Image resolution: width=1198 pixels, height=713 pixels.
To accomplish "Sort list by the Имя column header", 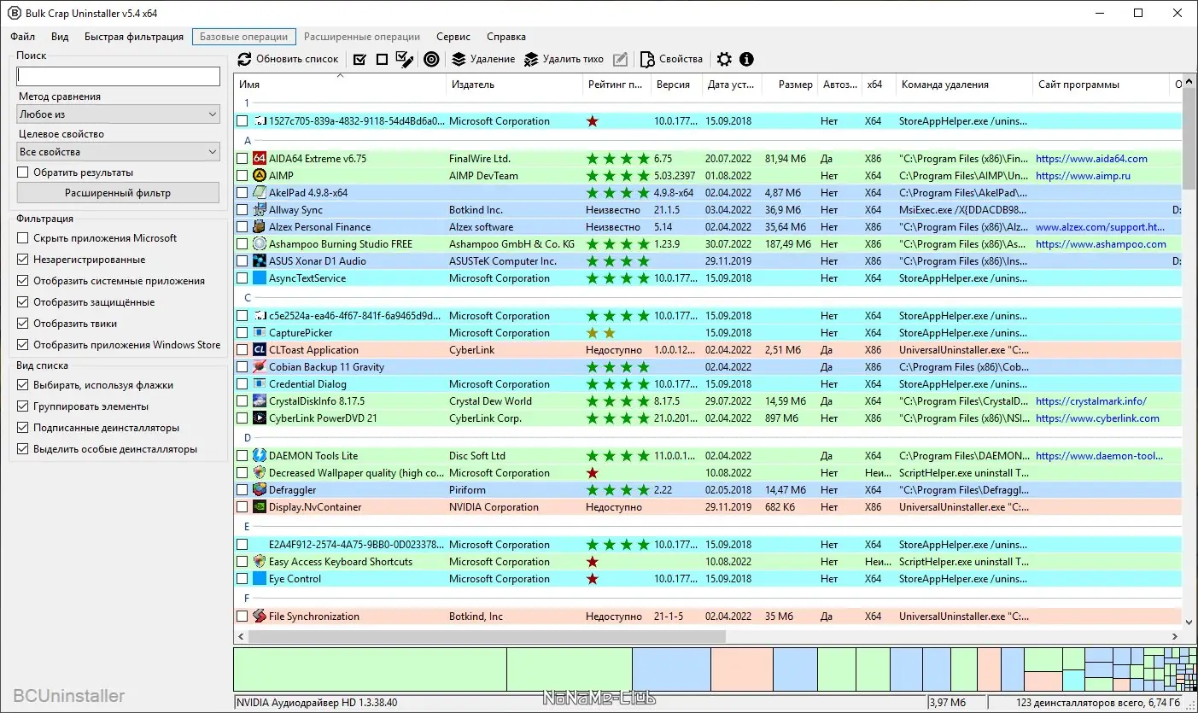I will pos(340,85).
